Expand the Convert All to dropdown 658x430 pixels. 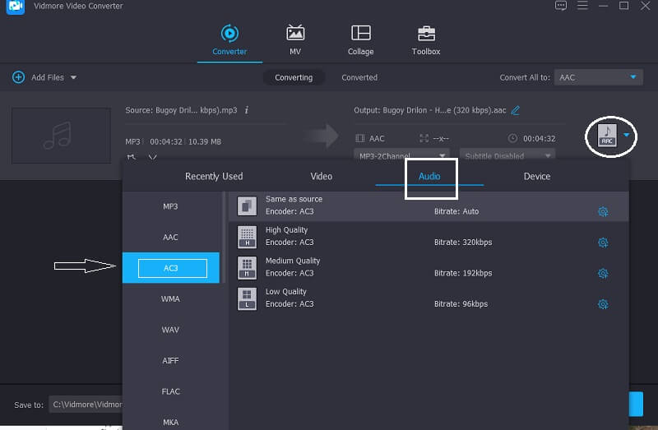point(633,77)
